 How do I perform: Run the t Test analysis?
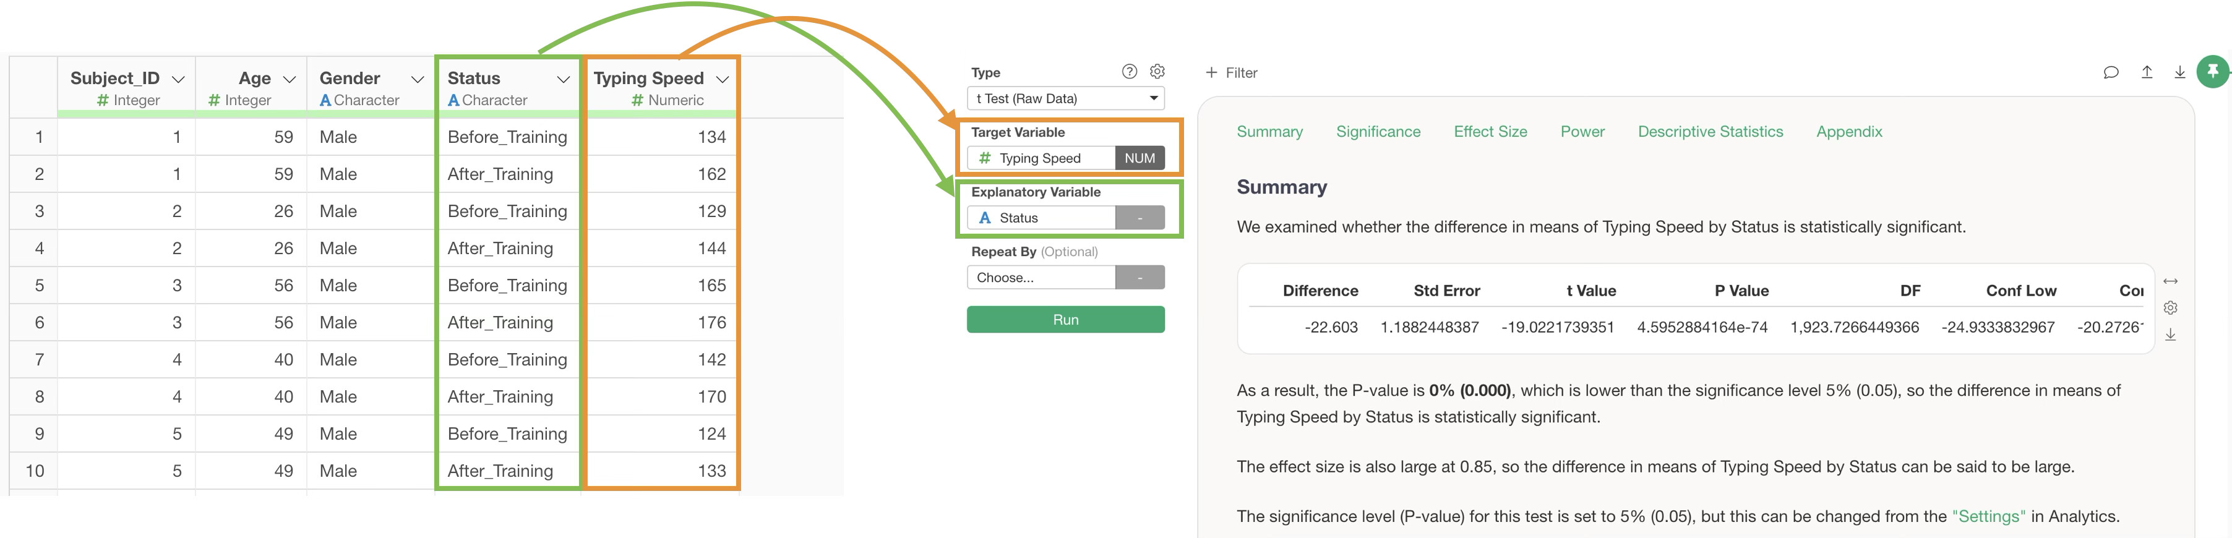coord(1065,320)
